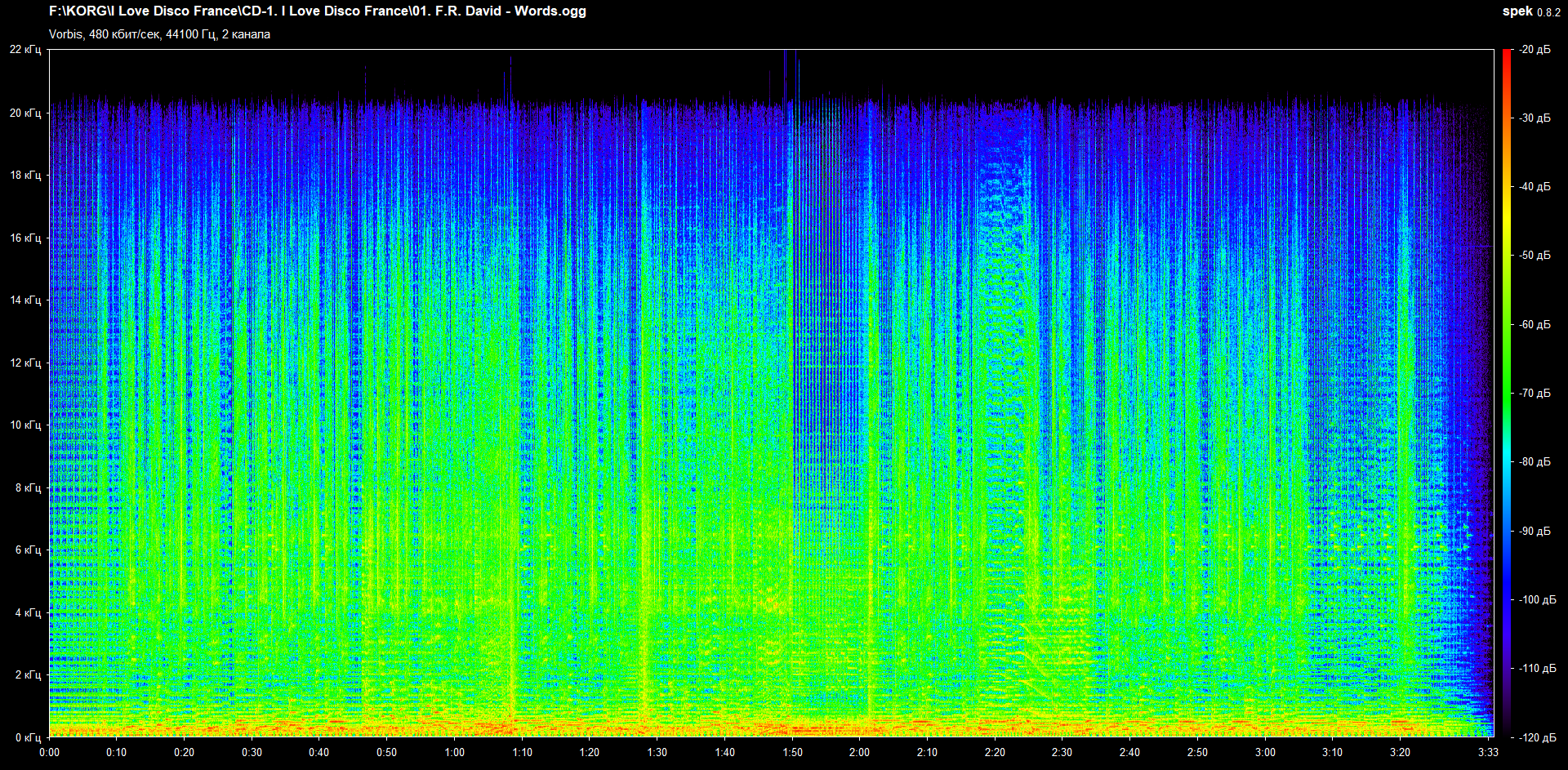Screen dimensions: 1568x770
Task: Select the 1:50 time axis marker
Action: click(792, 753)
